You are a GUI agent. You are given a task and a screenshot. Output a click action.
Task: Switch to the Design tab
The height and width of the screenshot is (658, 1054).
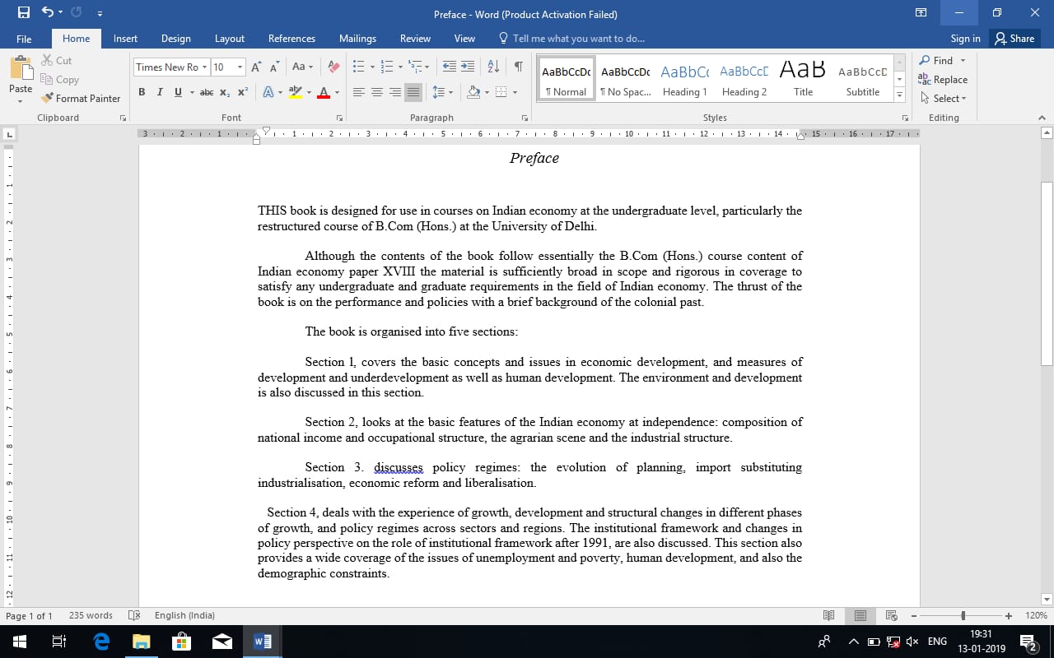click(175, 39)
